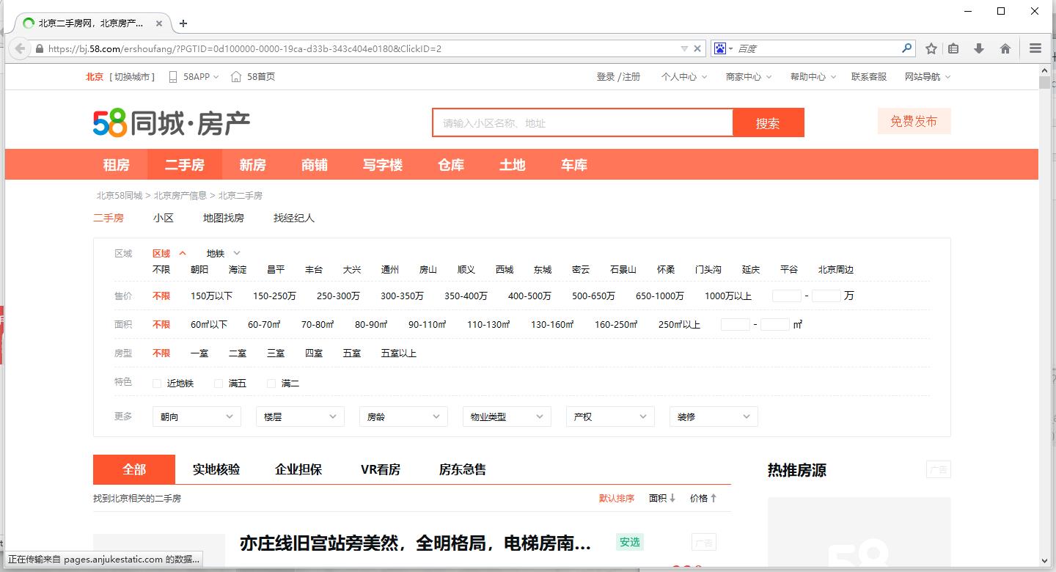Screen dimensions: 1056x572
Task: Expand the 地铁 filter option
Action: coord(223,253)
